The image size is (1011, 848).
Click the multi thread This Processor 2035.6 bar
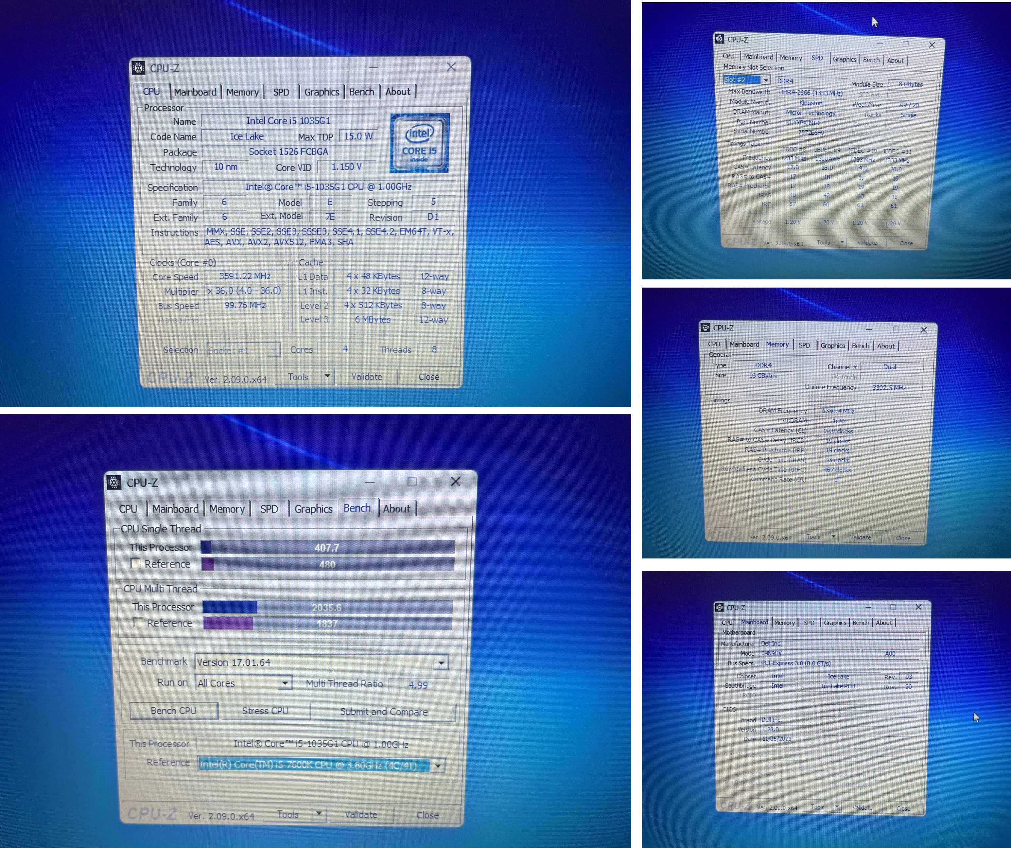(x=327, y=607)
